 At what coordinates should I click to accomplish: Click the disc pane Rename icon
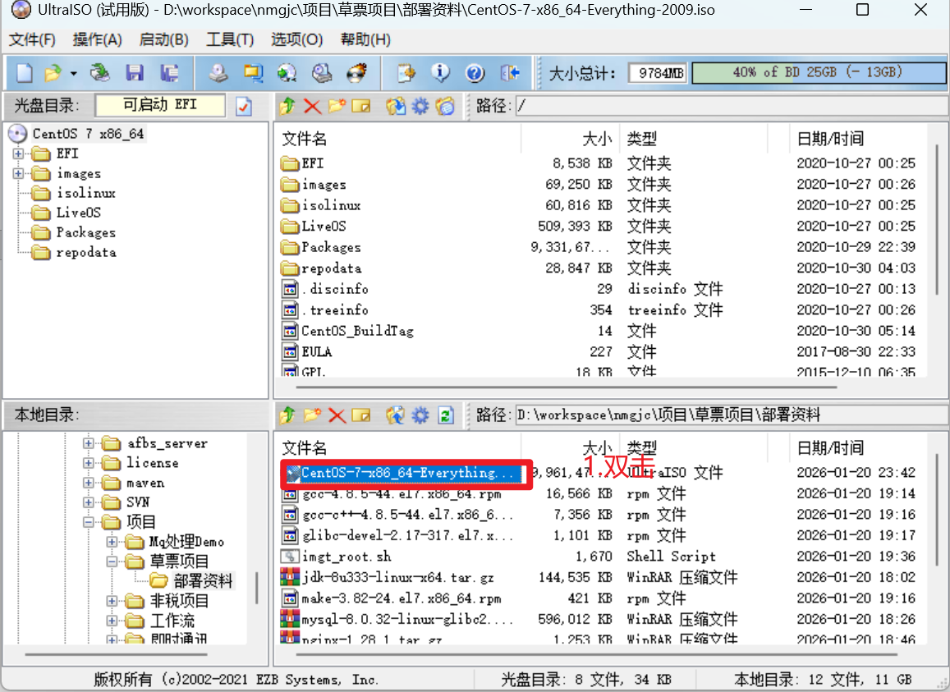[361, 107]
